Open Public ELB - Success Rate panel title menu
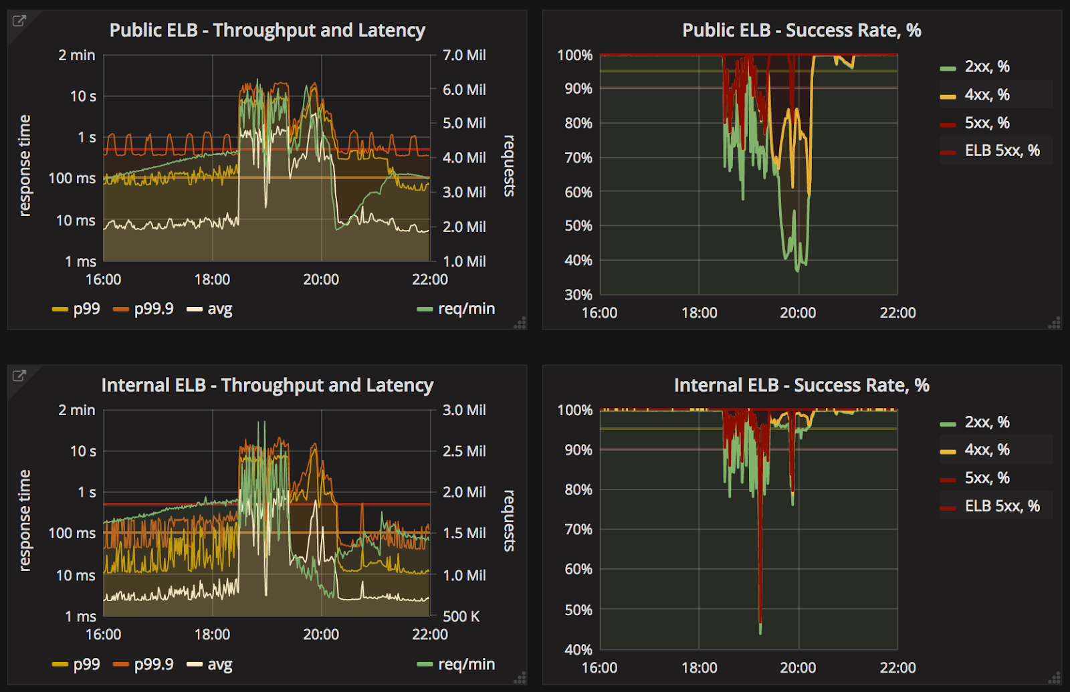The image size is (1070, 692). pyautogui.click(x=801, y=30)
